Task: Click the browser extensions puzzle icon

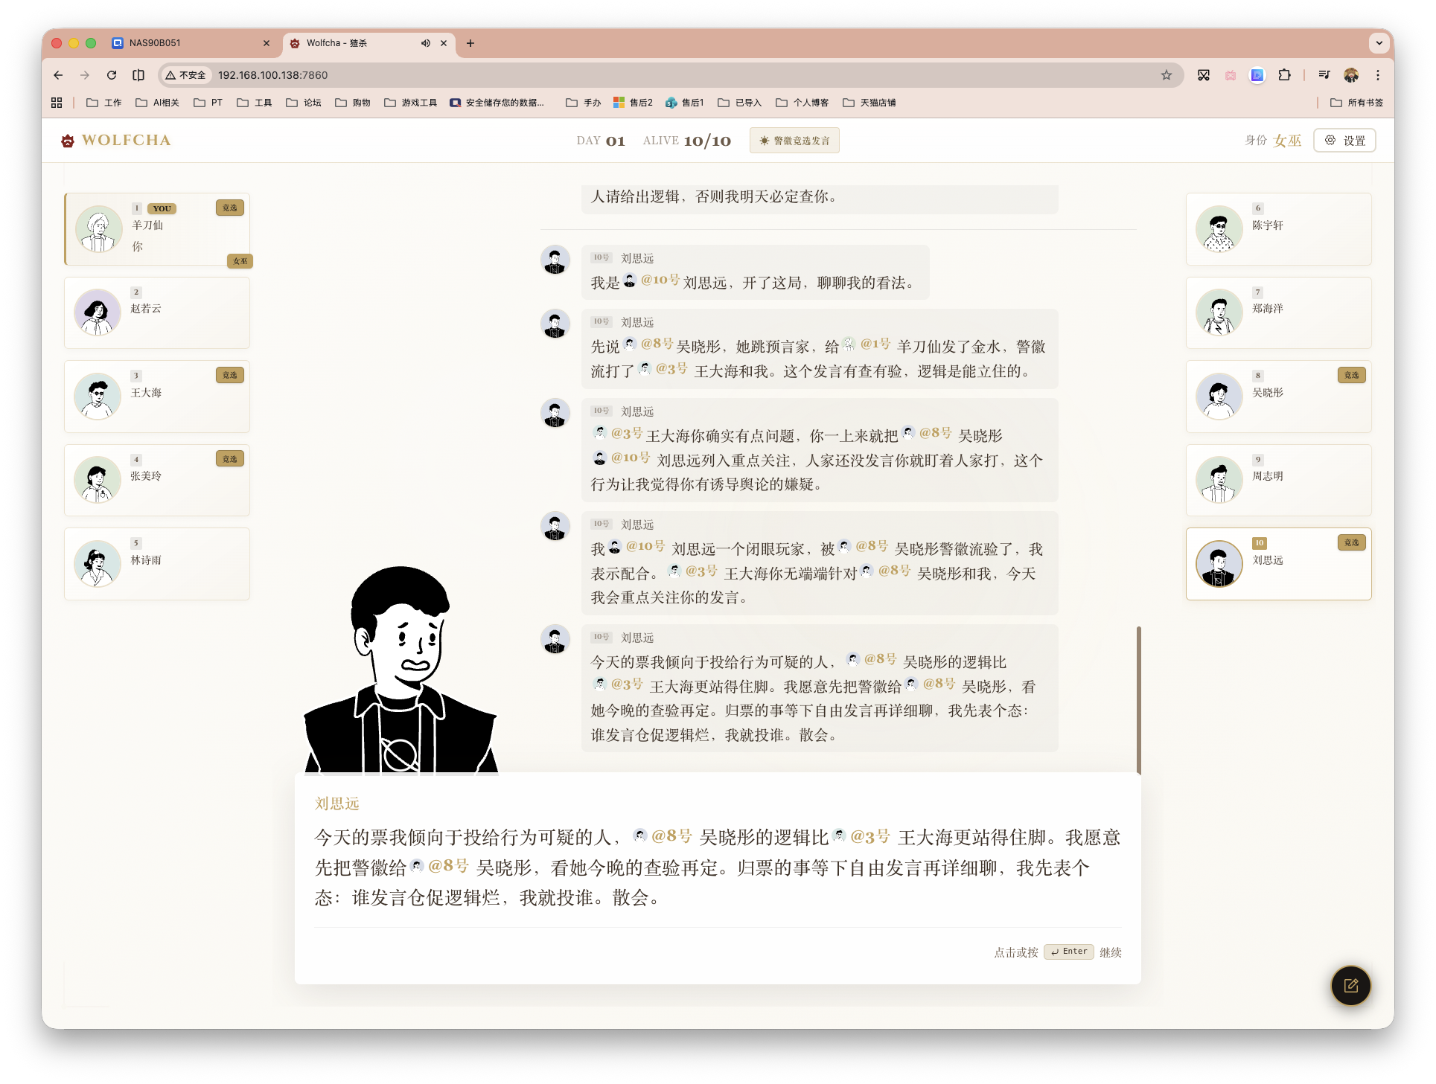Action: coord(1284,75)
